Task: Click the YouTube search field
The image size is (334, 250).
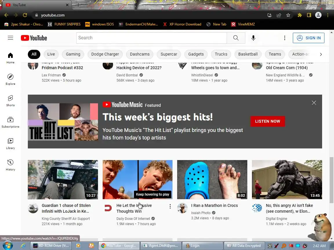Action: coord(151,38)
